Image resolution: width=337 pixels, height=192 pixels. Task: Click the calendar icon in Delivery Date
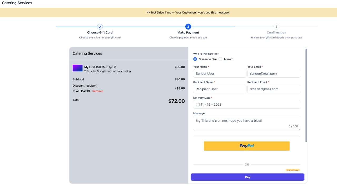pyautogui.click(x=198, y=105)
